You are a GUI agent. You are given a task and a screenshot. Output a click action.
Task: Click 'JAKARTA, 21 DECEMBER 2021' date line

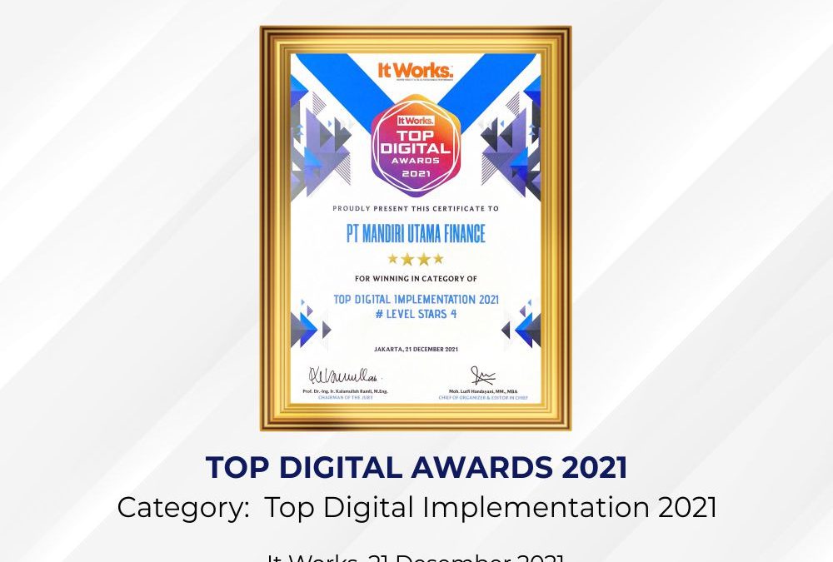point(416,350)
